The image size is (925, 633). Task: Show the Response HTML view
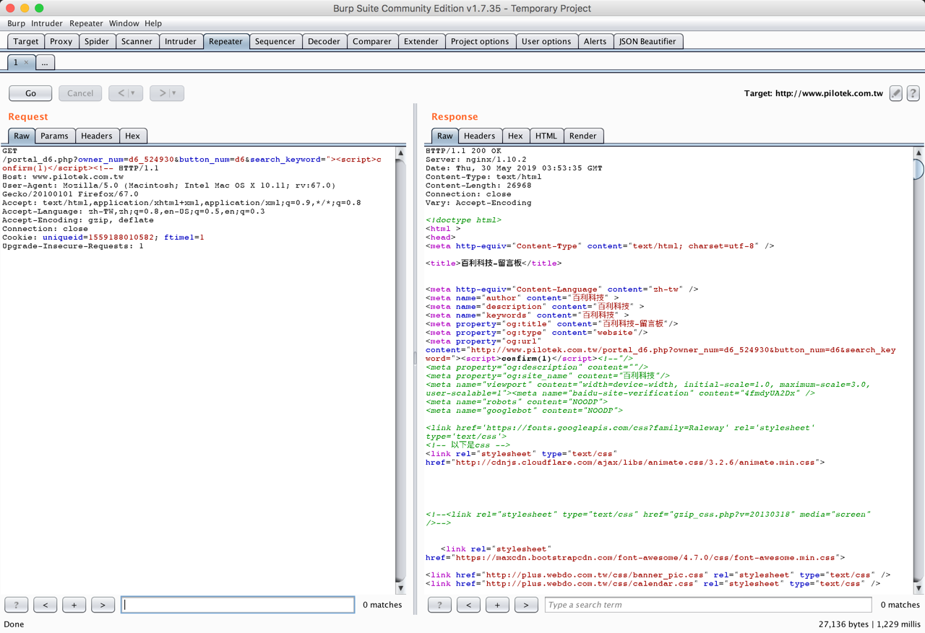[546, 136]
